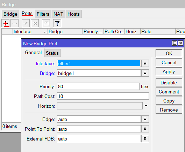This screenshot has width=185, height=152.
Task: Close the New Bridge Port dialog
Action: tap(180, 43)
